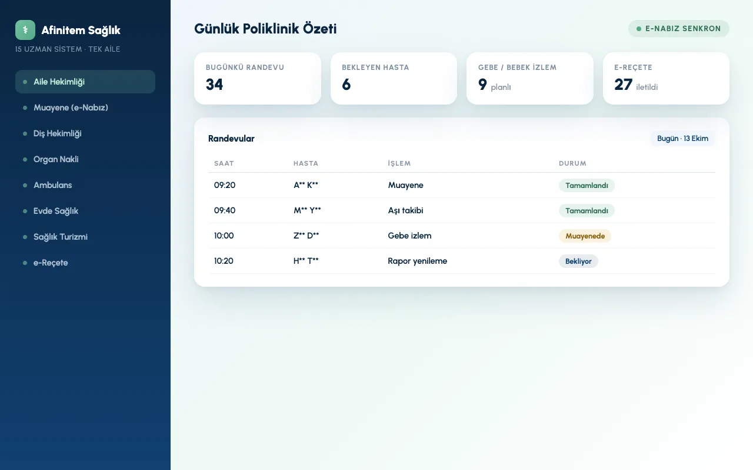
Task: Click patient A** K** in the table
Action: pyautogui.click(x=306, y=185)
